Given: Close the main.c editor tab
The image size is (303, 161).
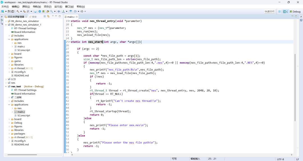Looking at the screenshot, I should pos(77,17).
